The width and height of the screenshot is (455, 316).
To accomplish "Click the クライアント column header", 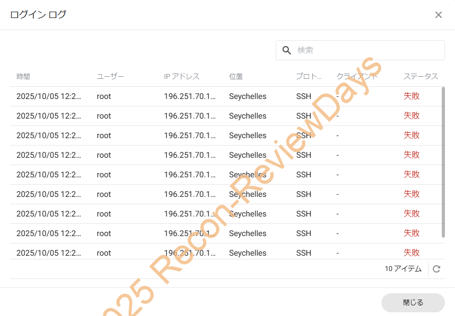I will (x=357, y=77).
